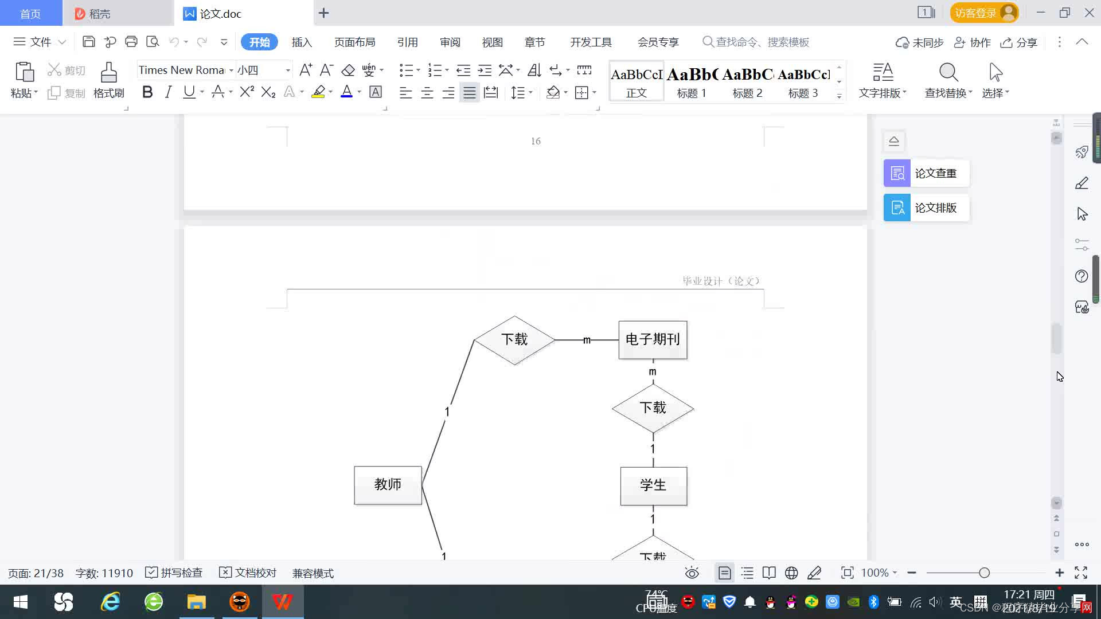Viewport: 1101px width, 619px height.
Task: Enable eye protection mode icon
Action: coord(692,573)
